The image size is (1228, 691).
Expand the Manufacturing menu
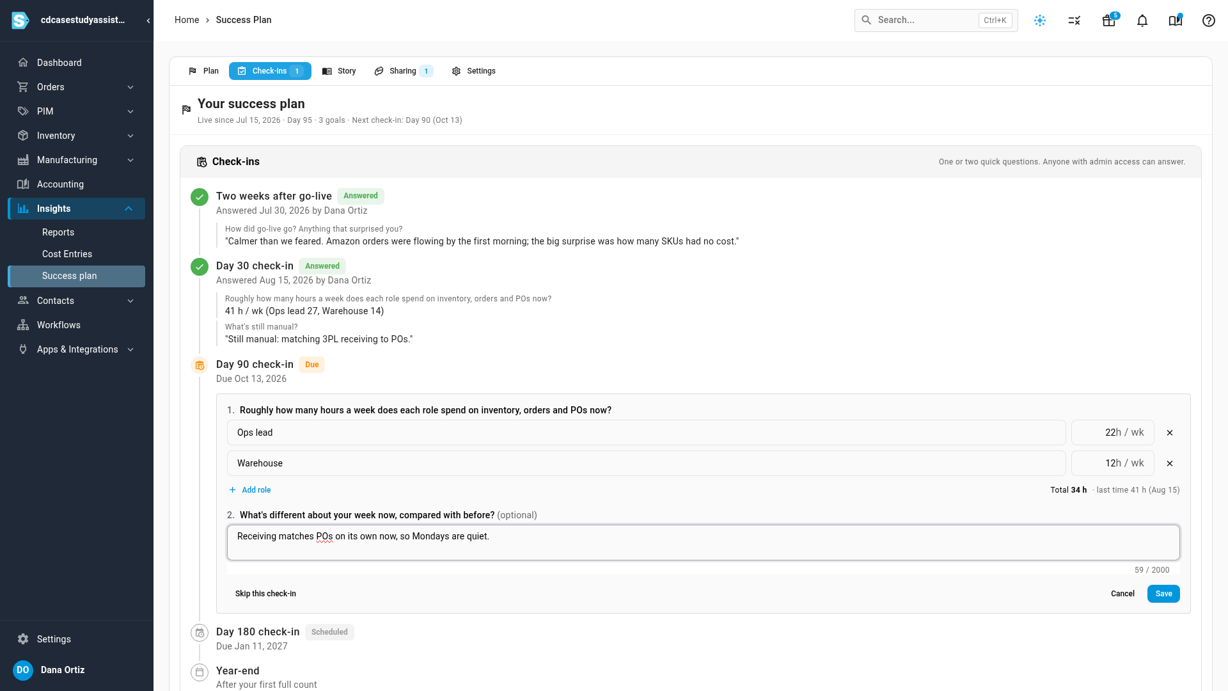click(x=130, y=160)
